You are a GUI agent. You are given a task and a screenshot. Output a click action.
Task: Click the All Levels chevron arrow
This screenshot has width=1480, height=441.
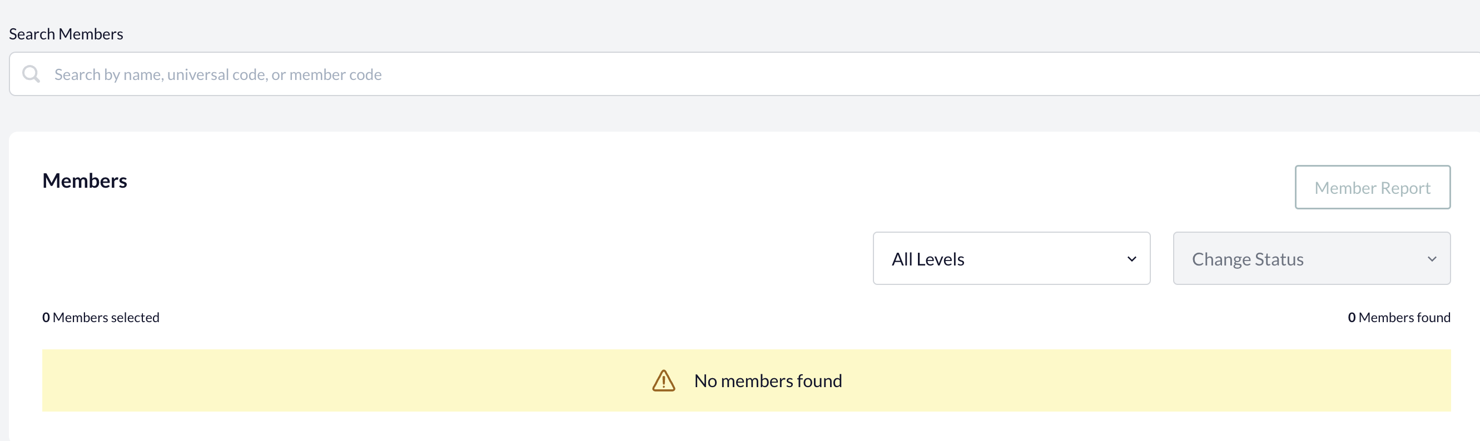point(1132,259)
